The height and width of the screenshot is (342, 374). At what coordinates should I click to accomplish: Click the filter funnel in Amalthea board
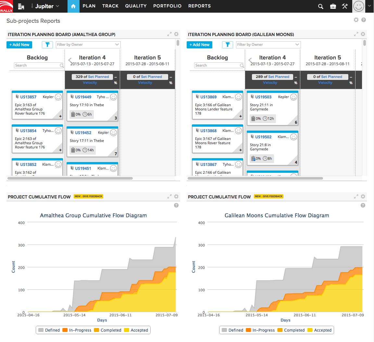(x=47, y=45)
